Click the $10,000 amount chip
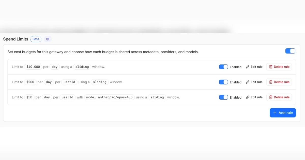The width and height of the screenshot is (305, 160). click(33, 67)
